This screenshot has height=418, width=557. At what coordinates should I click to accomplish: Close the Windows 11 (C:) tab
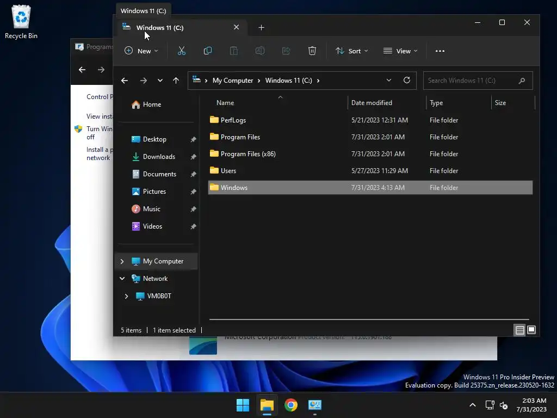point(236,27)
